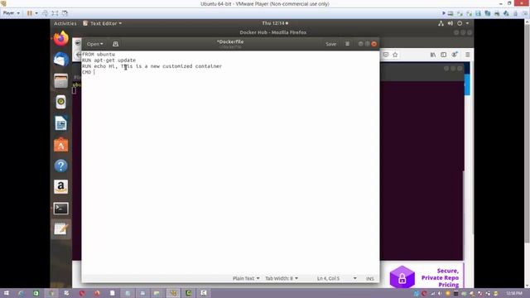Click the 'RUN echo Hi' line
Screen dimensions: 530x298
coord(152,66)
